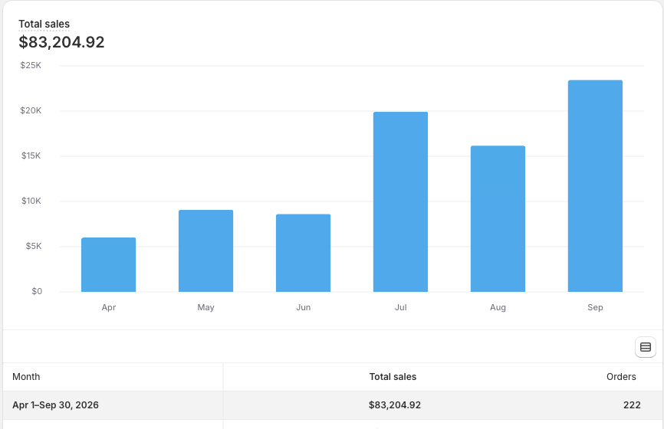Select the Sep sales bar
The height and width of the screenshot is (429, 664).
tap(596, 185)
